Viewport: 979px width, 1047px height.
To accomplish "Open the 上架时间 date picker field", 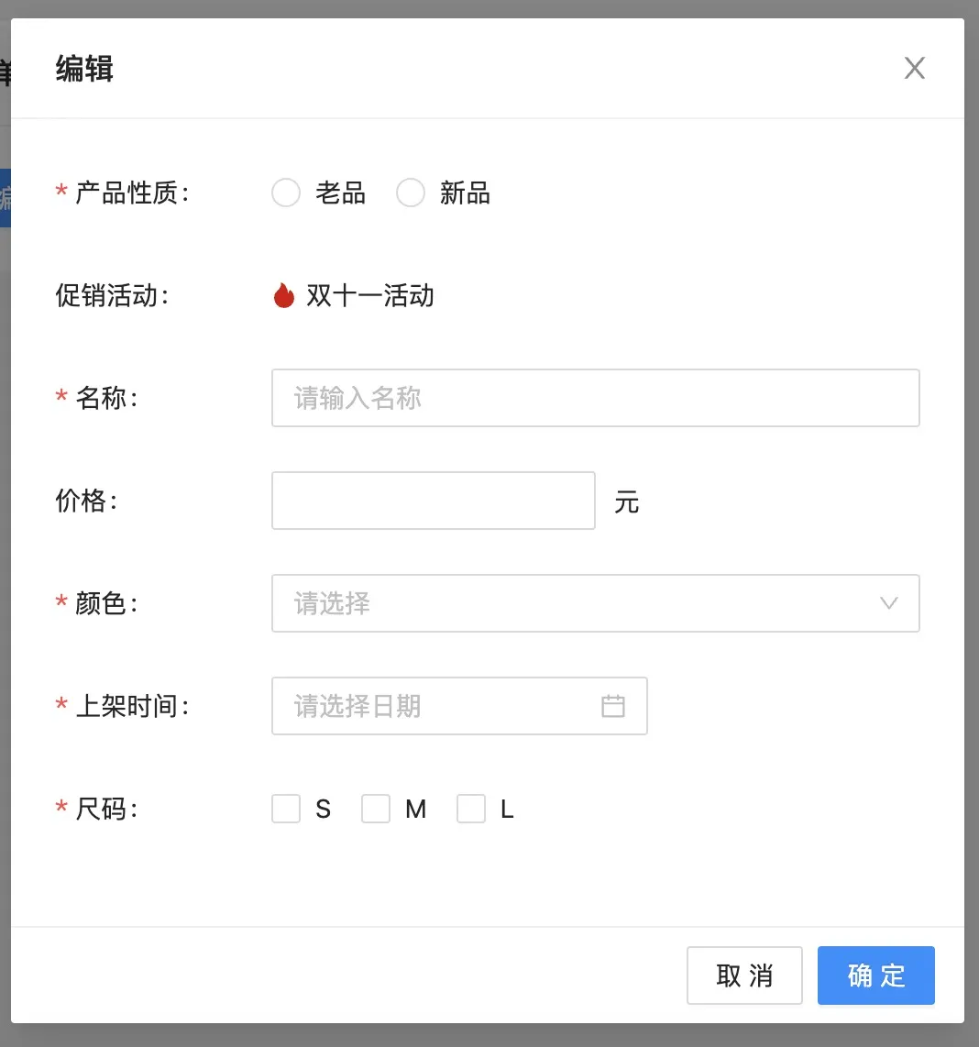I will 440,706.
